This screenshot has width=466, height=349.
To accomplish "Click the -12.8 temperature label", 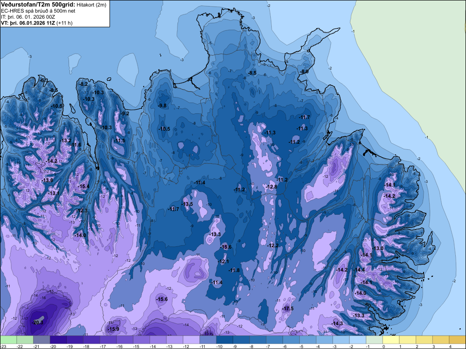I will pyautogui.click(x=271, y=187).
